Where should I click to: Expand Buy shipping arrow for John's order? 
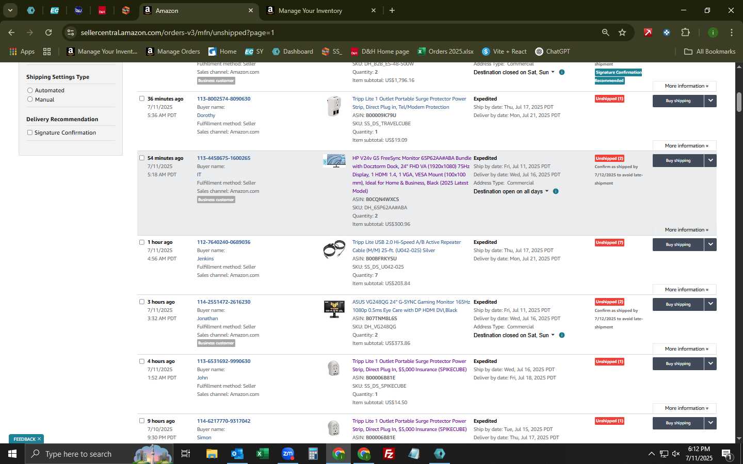(710, 363)
